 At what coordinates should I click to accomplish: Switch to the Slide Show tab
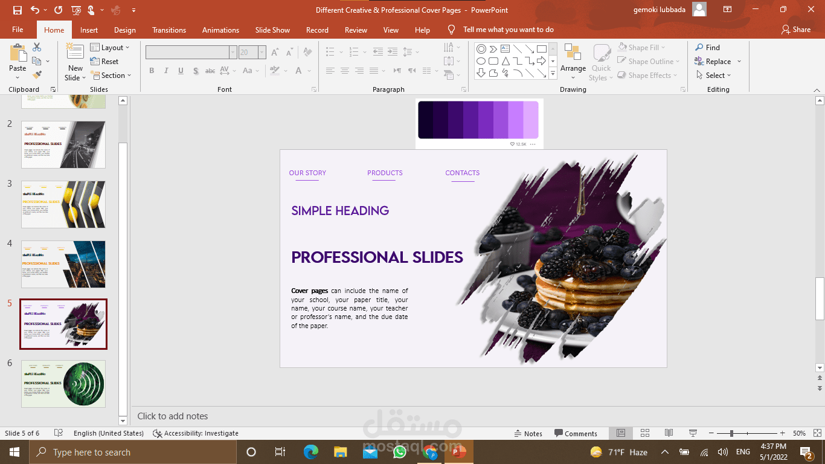pyautogui.click(x=272, y=30)
